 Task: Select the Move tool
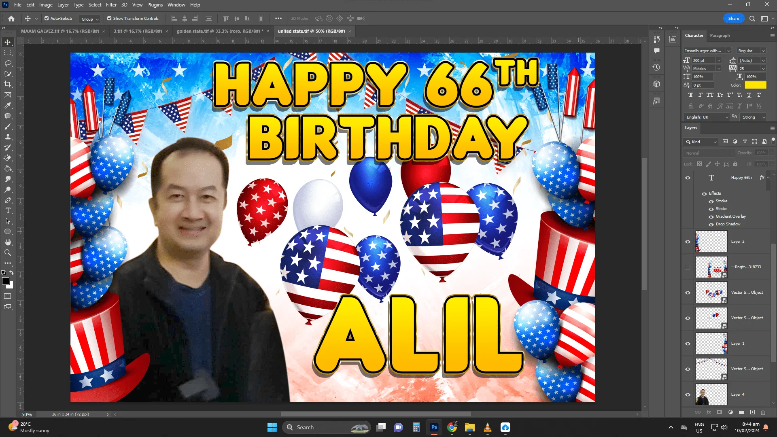(8, 42)
